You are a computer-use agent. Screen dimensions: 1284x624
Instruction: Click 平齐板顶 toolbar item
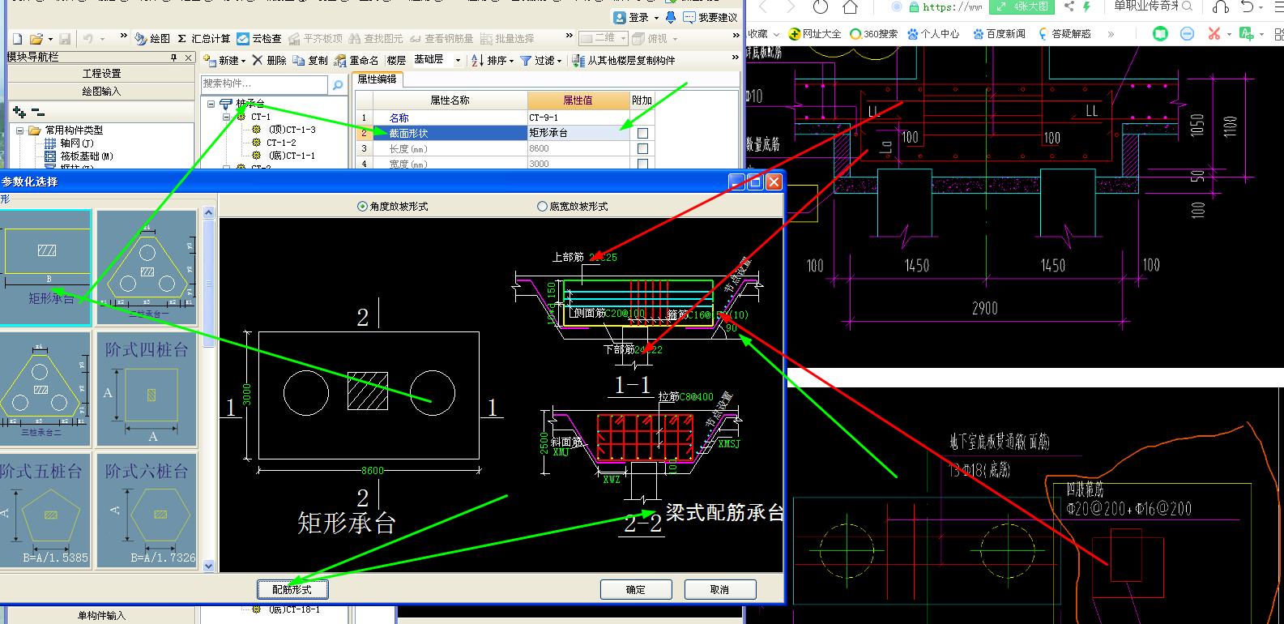point(315,38)
